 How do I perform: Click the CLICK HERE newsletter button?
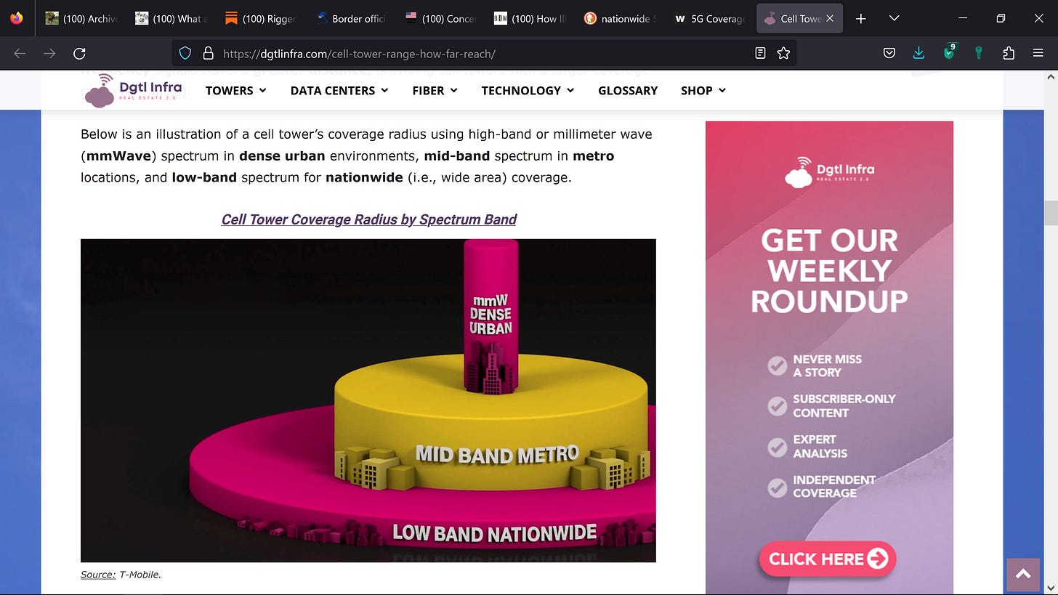point(828,559)
